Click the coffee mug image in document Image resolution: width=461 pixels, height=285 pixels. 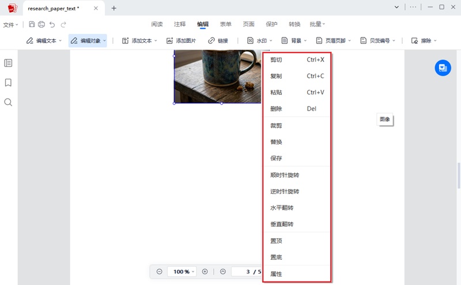tap(218, 77)
